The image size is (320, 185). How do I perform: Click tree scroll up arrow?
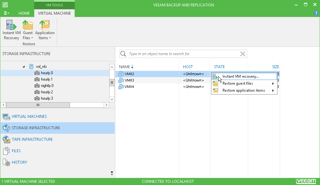point(112,67)
